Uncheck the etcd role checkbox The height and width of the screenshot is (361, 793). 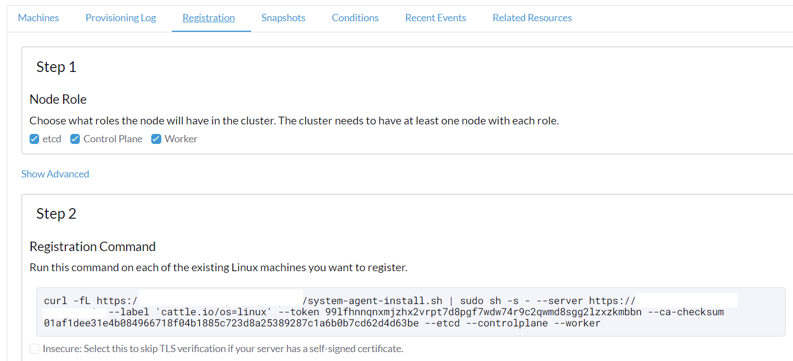[35, 139]
